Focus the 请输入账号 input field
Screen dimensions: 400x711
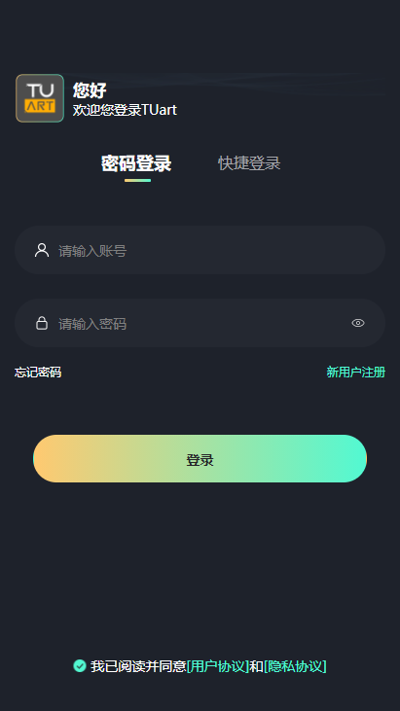click(x=200, y=250)
